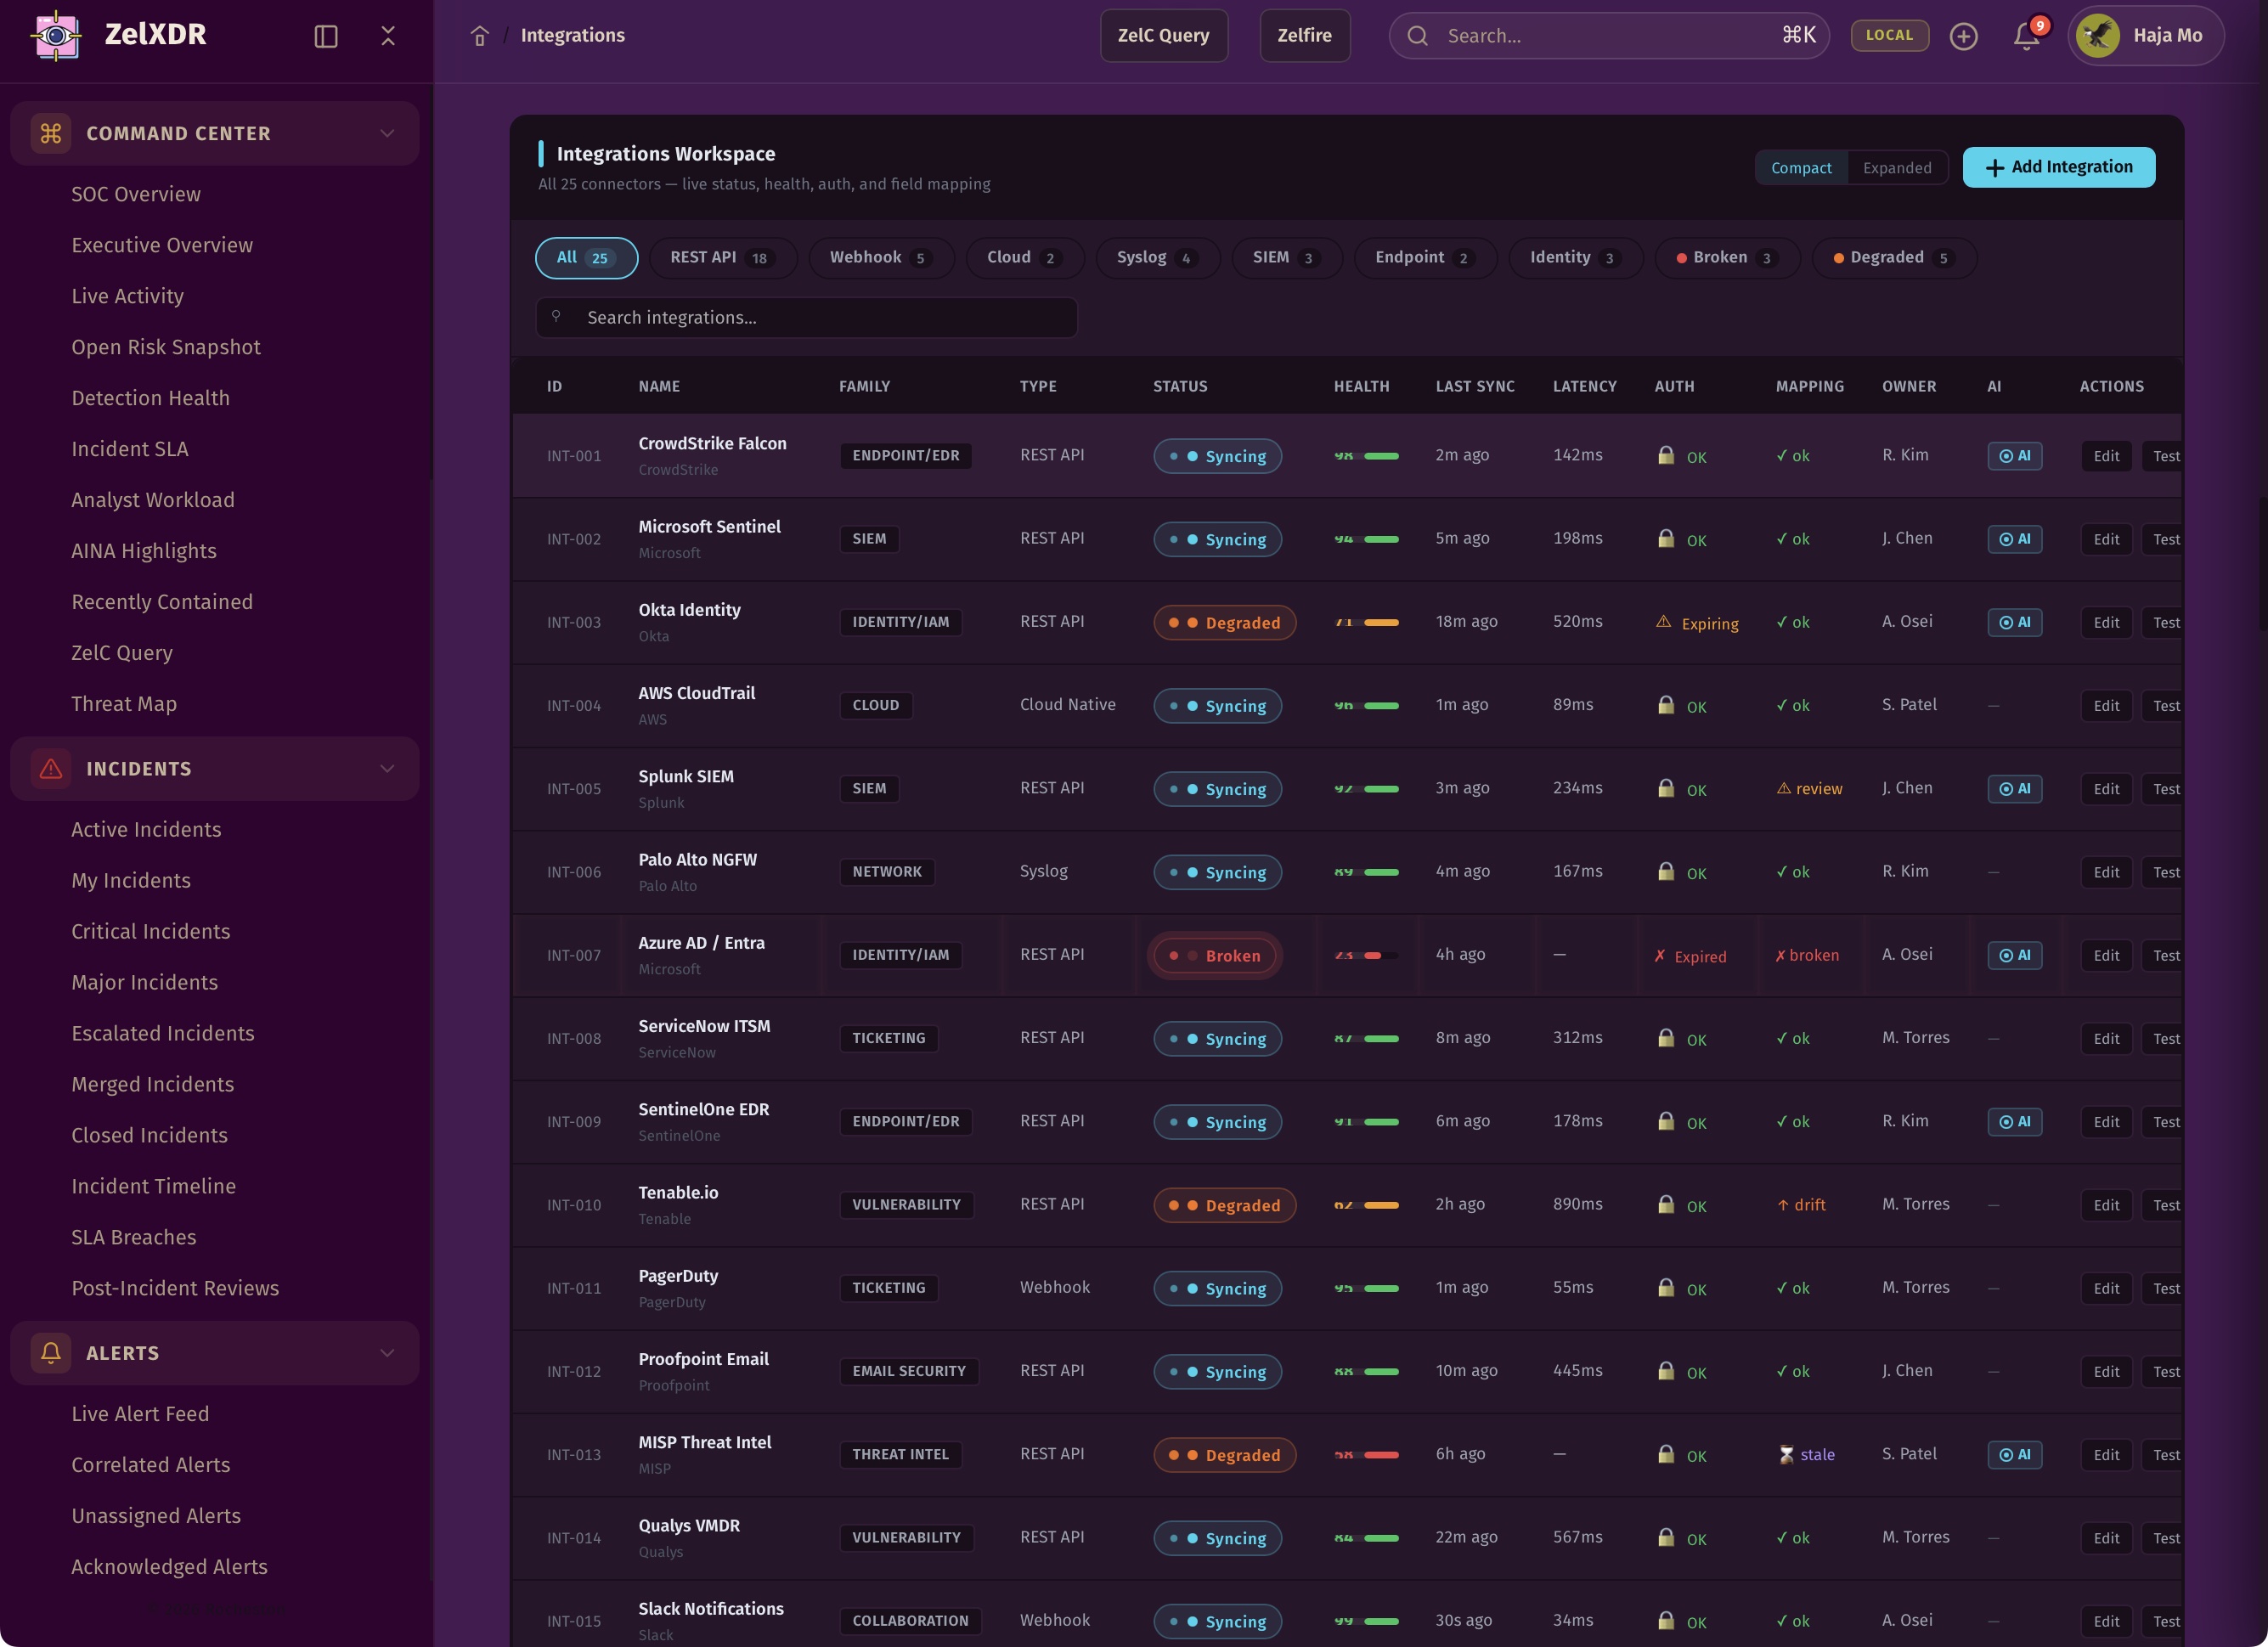Click Edit for Microsoft Sentinel row
The height and width of the screenshot is (1647, 2268).
click(x=2106, y=539)
